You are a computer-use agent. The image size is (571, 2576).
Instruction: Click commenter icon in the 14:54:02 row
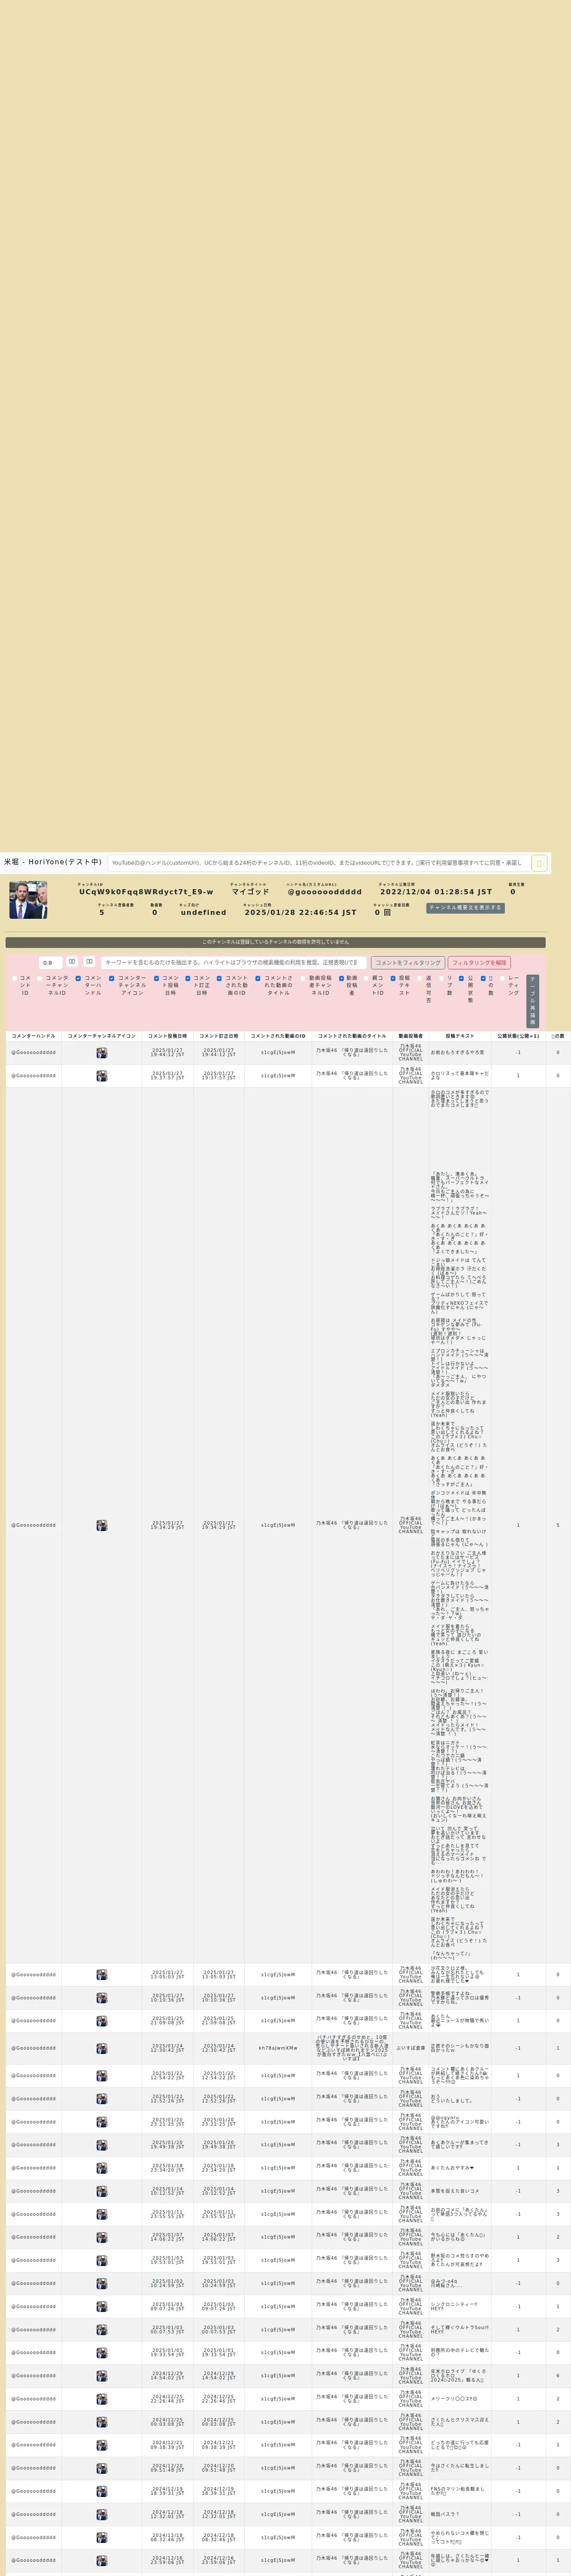102,2376
